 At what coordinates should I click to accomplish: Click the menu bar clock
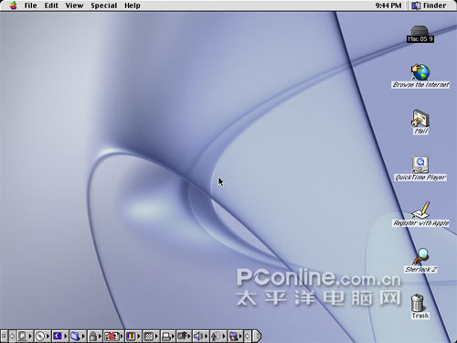click(388, 5)
